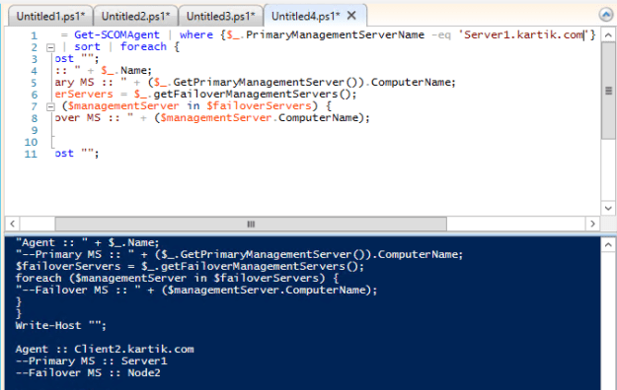Click getFailoverManagementServers() on line 6
The height and width of the screenshot is (390, 617).
(x=252, y=95)
